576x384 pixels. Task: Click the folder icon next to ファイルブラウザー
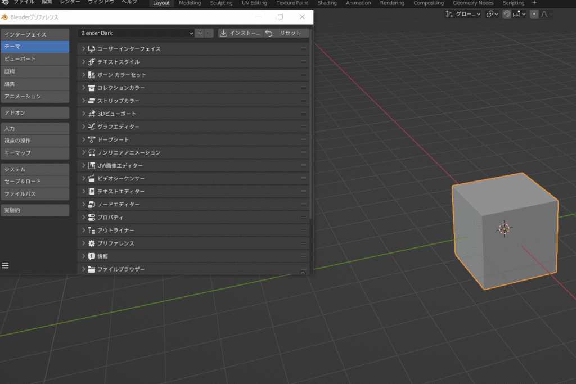point(91,269)
